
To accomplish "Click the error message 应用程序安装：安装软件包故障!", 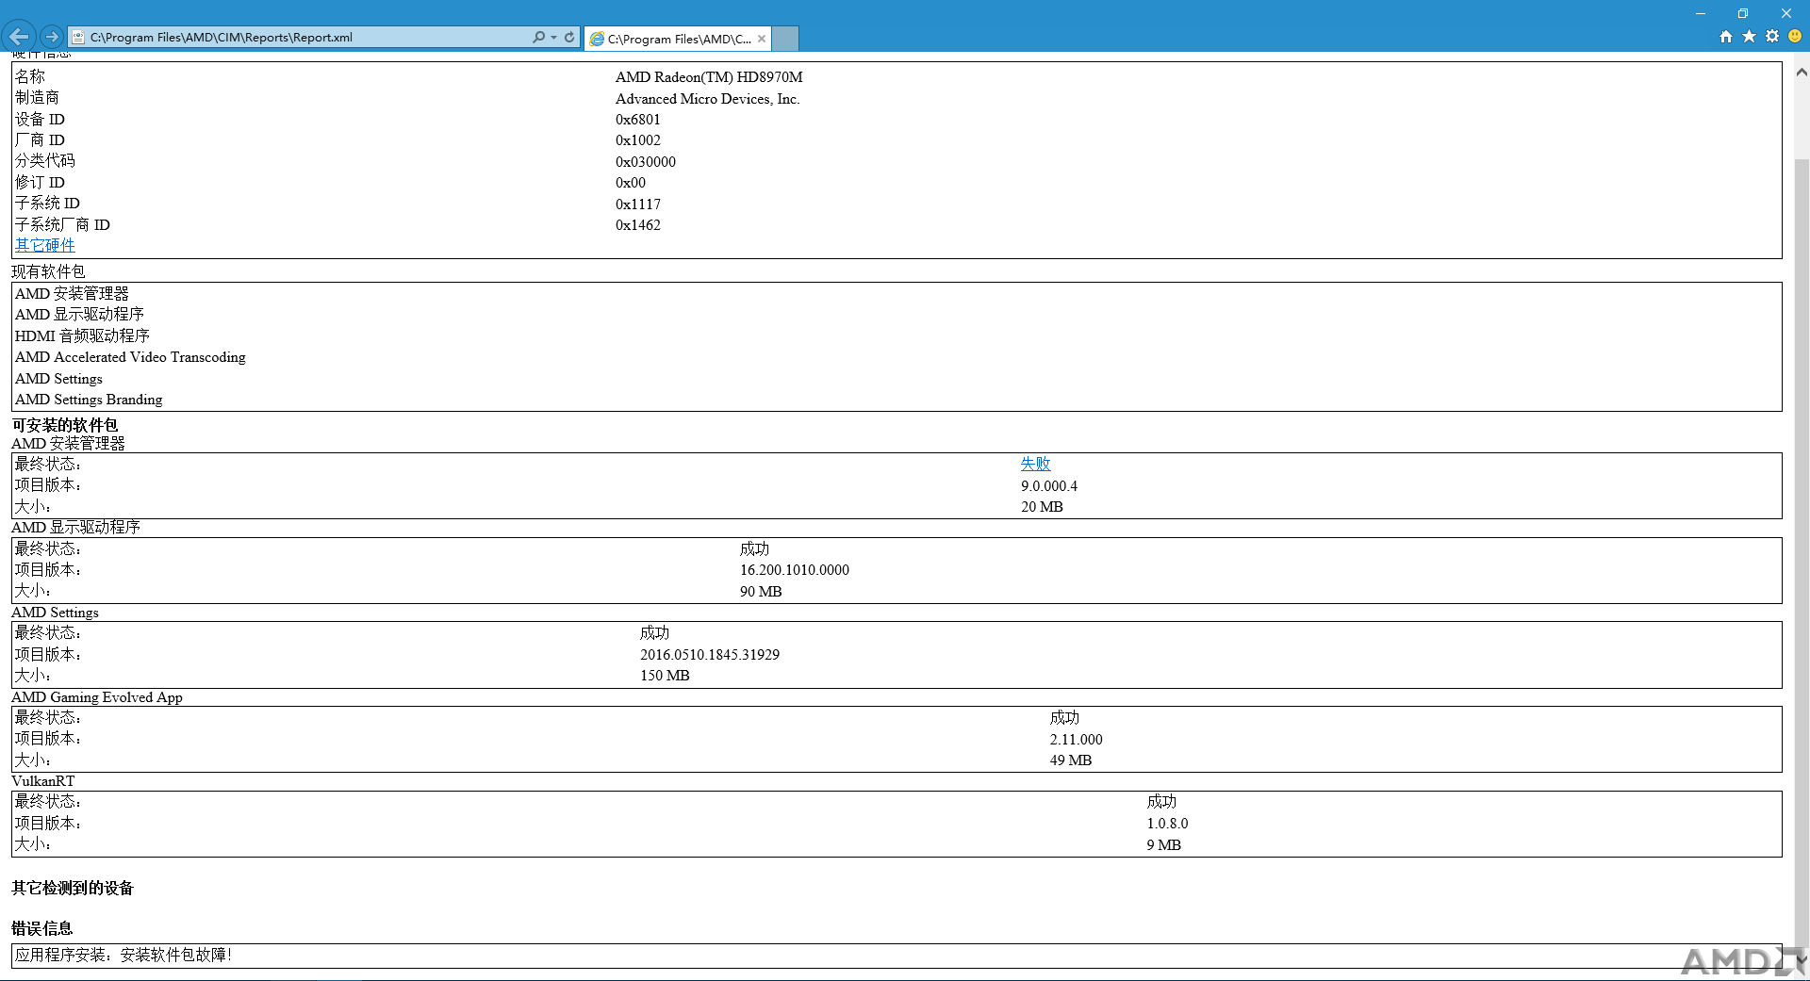I will pyautogui.click(x=123, y=955).
